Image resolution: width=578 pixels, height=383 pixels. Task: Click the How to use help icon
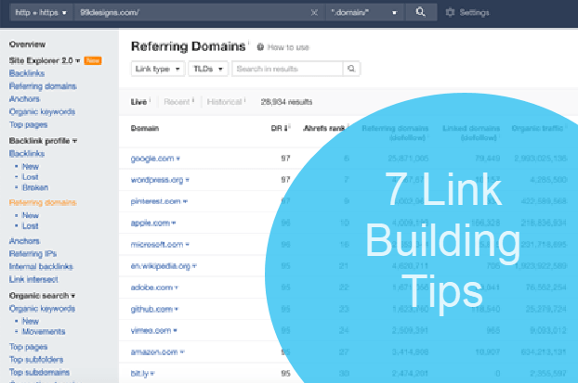[x=260, y=47]
